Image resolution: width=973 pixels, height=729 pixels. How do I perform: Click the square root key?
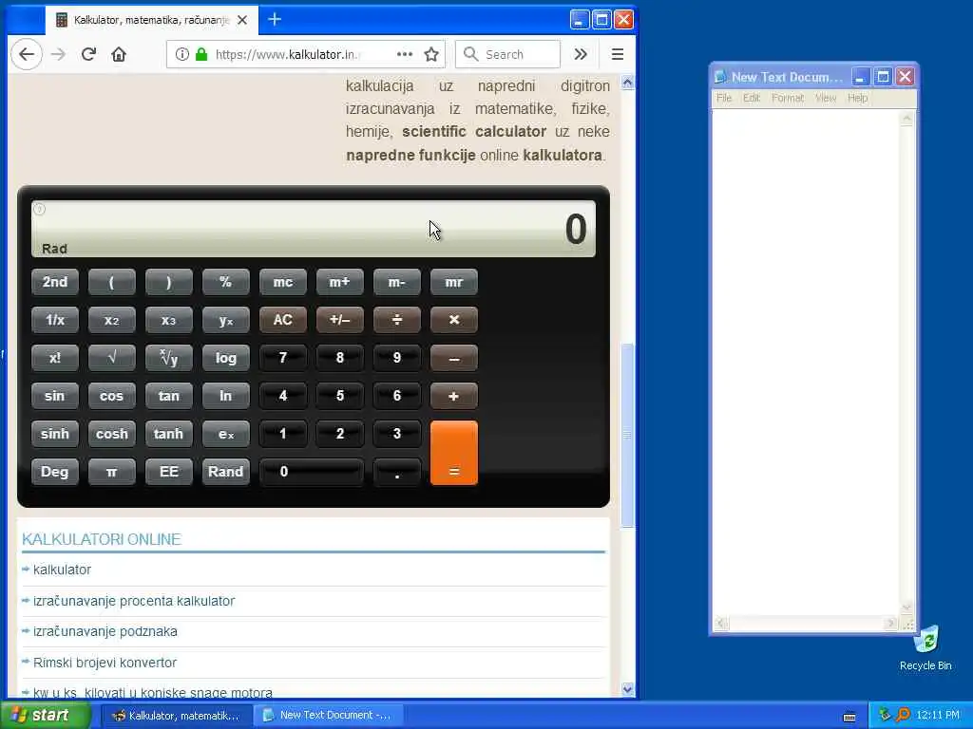(112, 358)
